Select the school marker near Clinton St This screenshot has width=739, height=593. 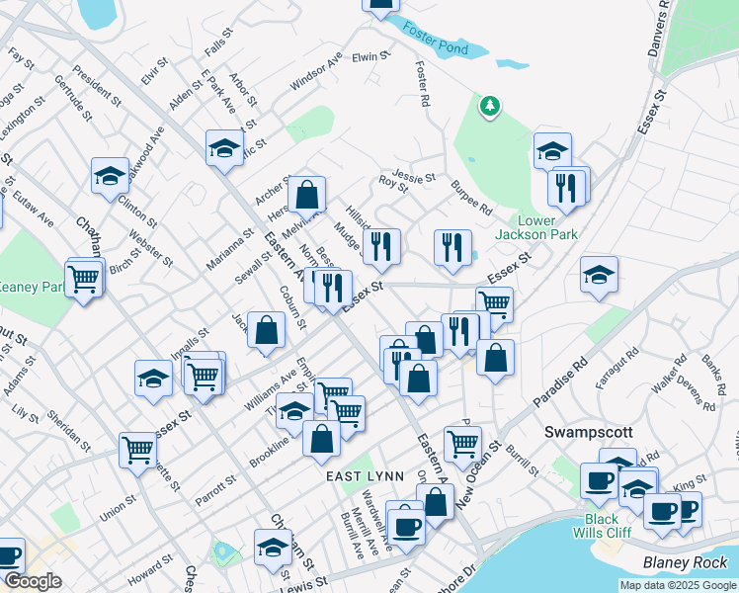[110, 179]
